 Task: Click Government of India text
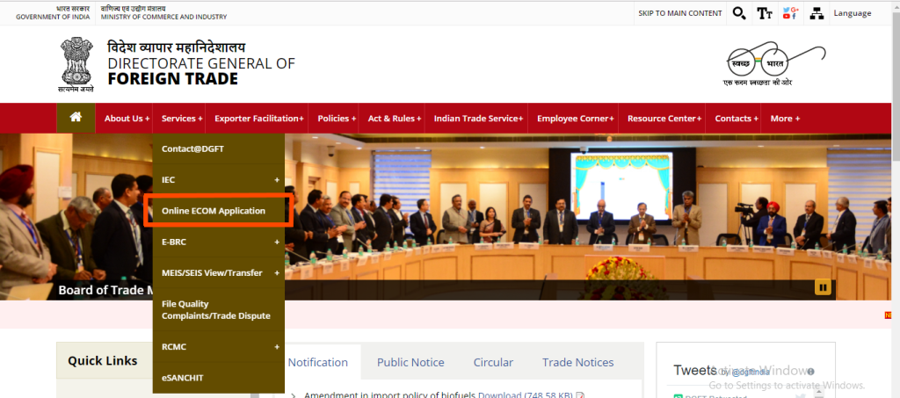(x=53, y=17)
